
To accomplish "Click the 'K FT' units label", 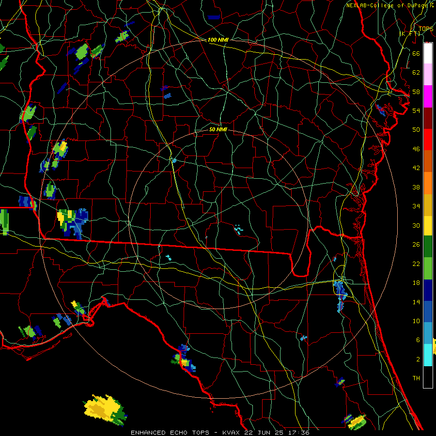I will click(x=410, y=34).
